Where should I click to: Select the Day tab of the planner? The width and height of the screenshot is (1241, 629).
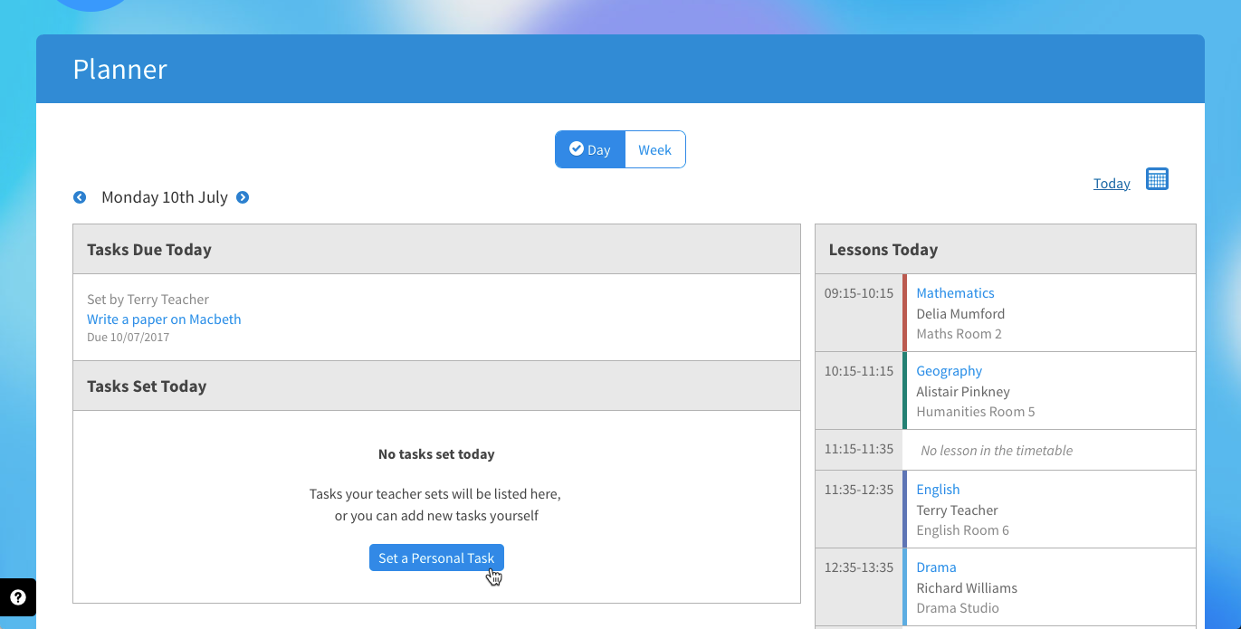590,148
